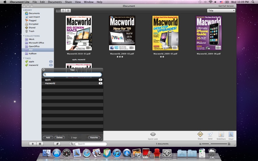
Task: Select the Shared library item
Action: click(x=32, y=28)
